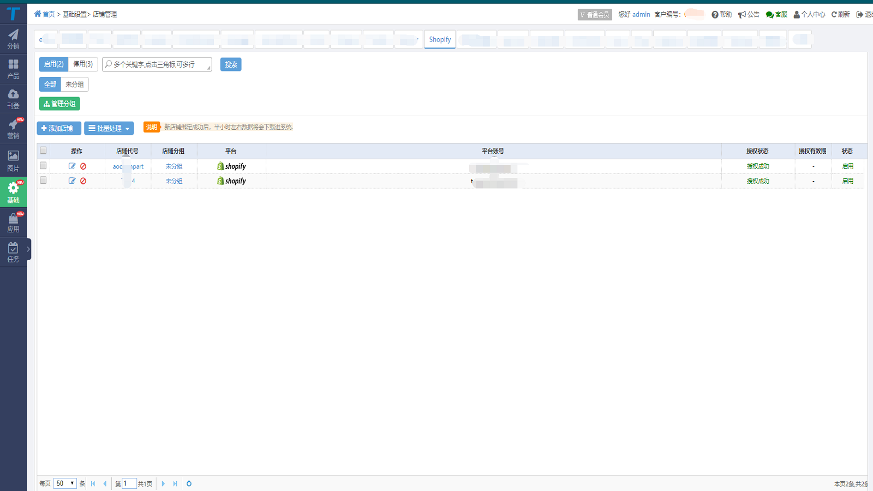This screenshot has width=873, height=491.
Task: Click the pagination reload icon
Action: 189,483
